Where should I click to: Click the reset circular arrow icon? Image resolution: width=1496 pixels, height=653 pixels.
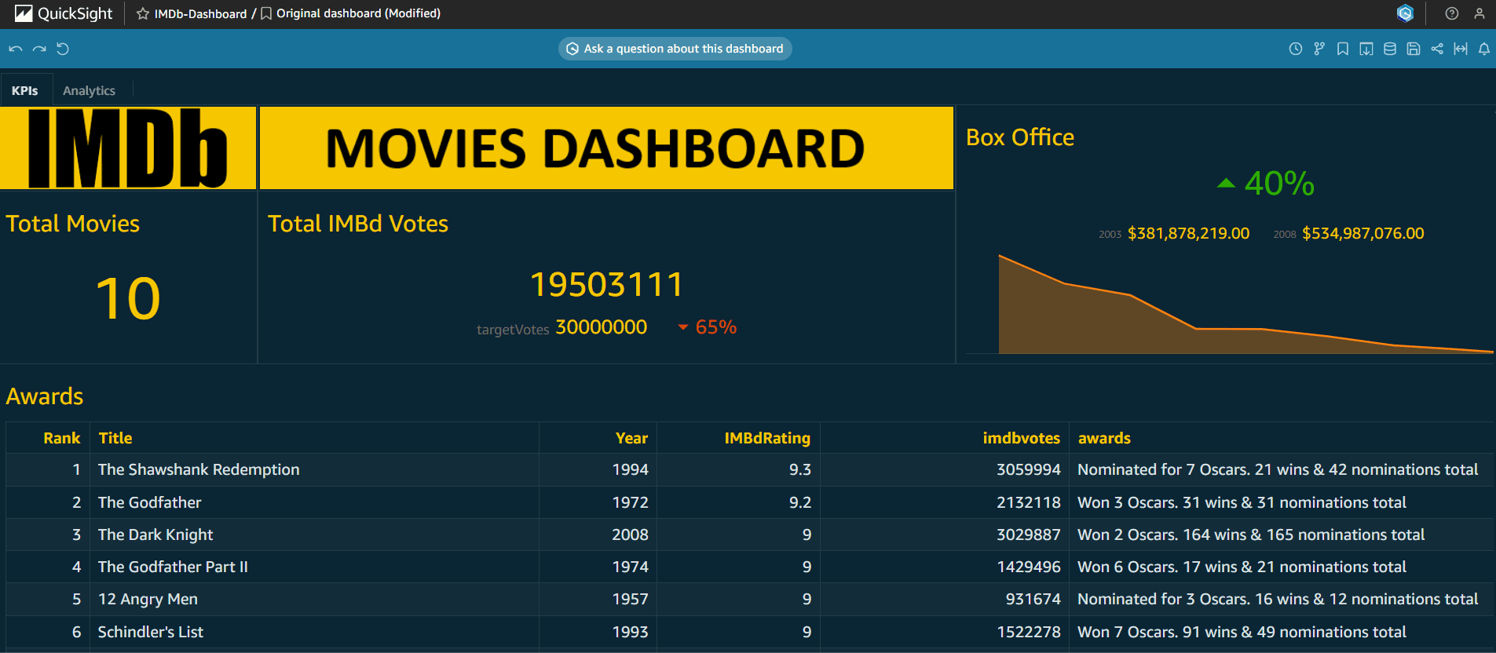coord(63,49)
